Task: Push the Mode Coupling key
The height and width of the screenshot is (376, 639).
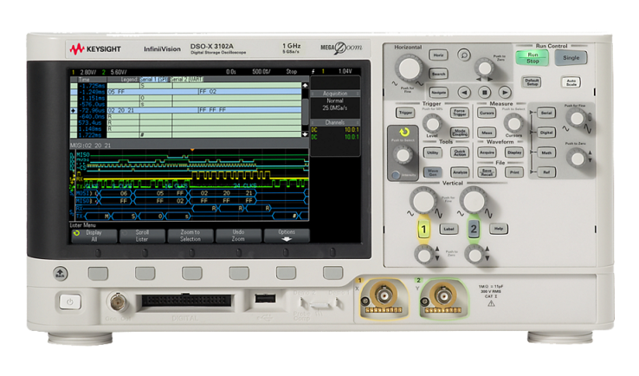Action: (x=459, y=133)
